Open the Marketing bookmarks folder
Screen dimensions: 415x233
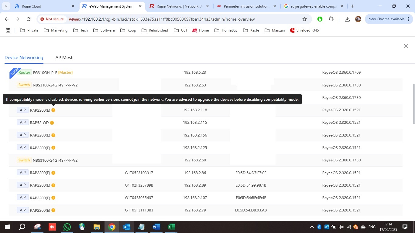(56, 30)
